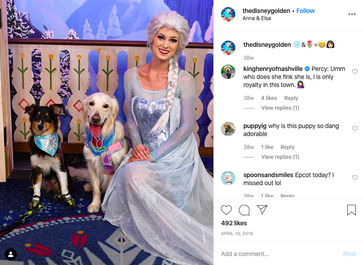Like puppyig's comment heart
The width and height of the screenshot is (363, 265).
tap(355, 128)
